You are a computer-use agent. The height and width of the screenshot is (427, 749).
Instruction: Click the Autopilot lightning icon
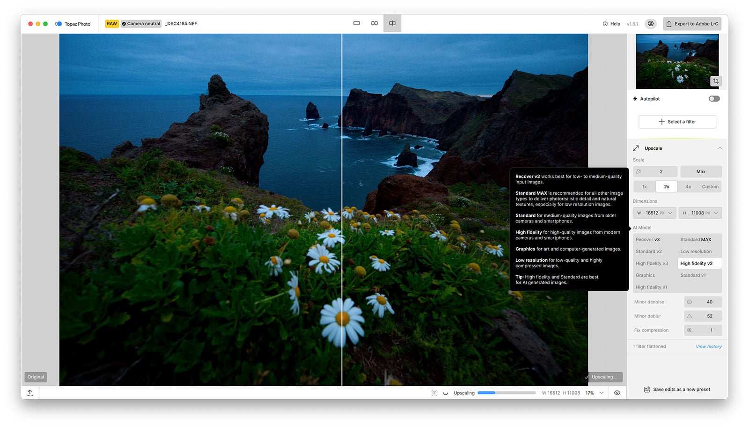click(x=635, y=99)
